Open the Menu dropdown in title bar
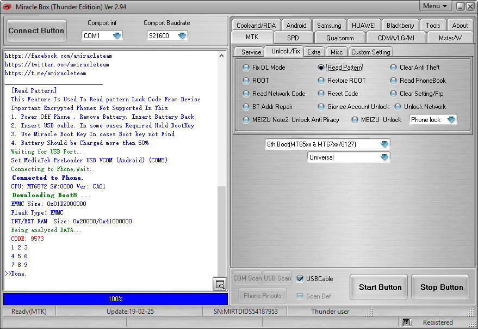 pyautogui.click(x=434, y=6)
